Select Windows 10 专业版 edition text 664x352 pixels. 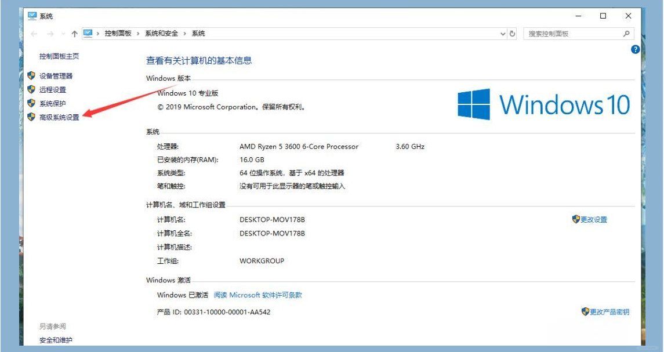(187, 93)
